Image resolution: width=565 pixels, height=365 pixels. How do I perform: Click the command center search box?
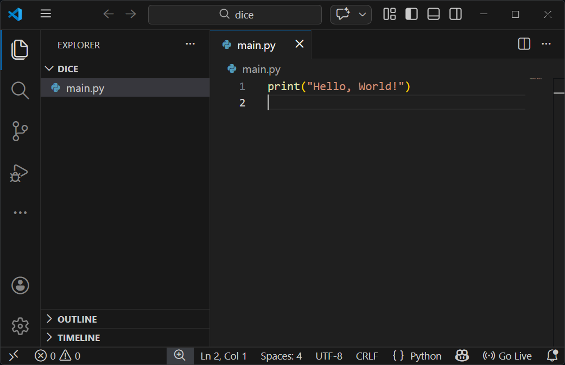[x=234, y=14]
